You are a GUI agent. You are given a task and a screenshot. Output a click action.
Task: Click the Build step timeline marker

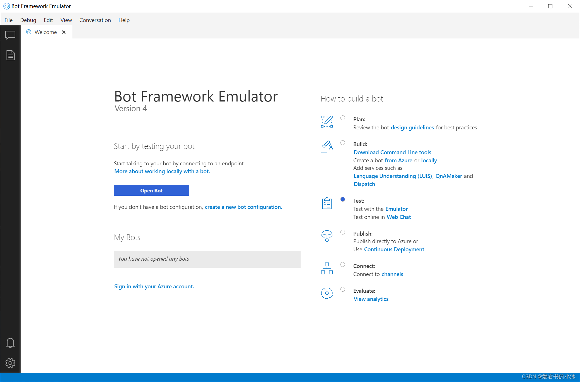[343, 143]
